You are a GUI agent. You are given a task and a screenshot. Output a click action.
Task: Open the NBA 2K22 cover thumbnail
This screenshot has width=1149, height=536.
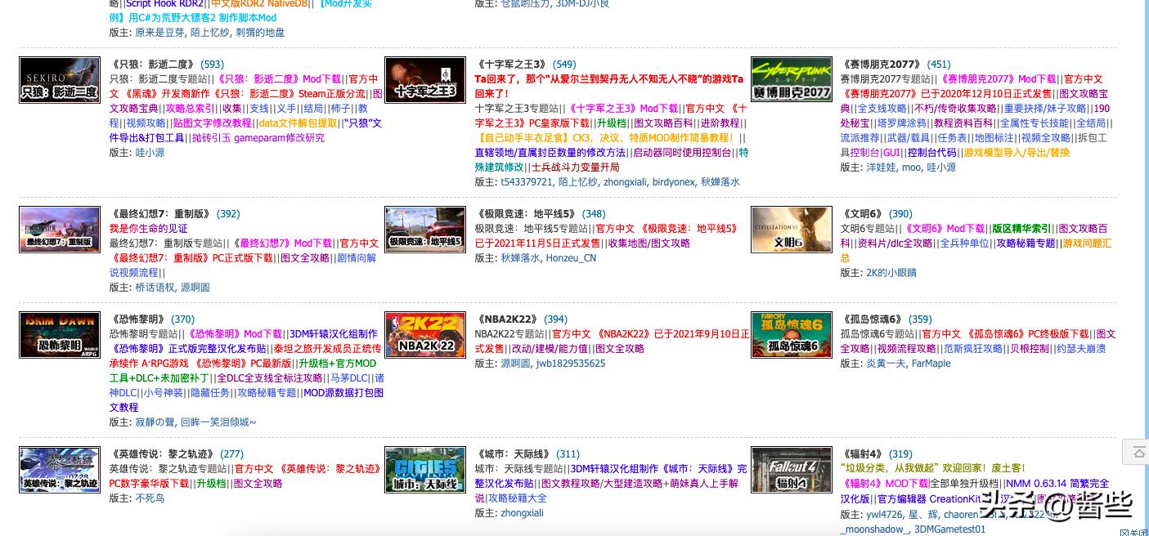pos(424,334)
